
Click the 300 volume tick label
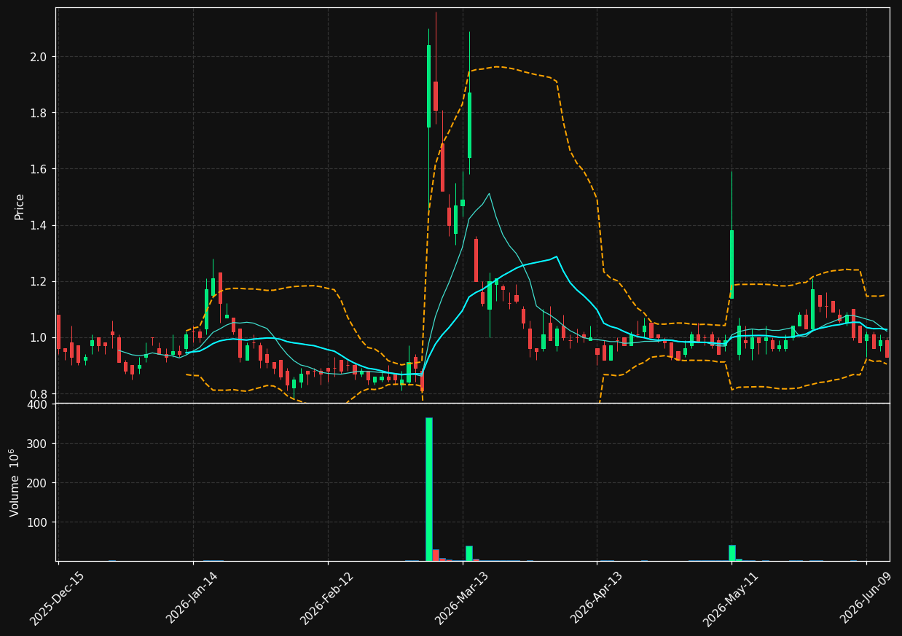click(36, 444)
